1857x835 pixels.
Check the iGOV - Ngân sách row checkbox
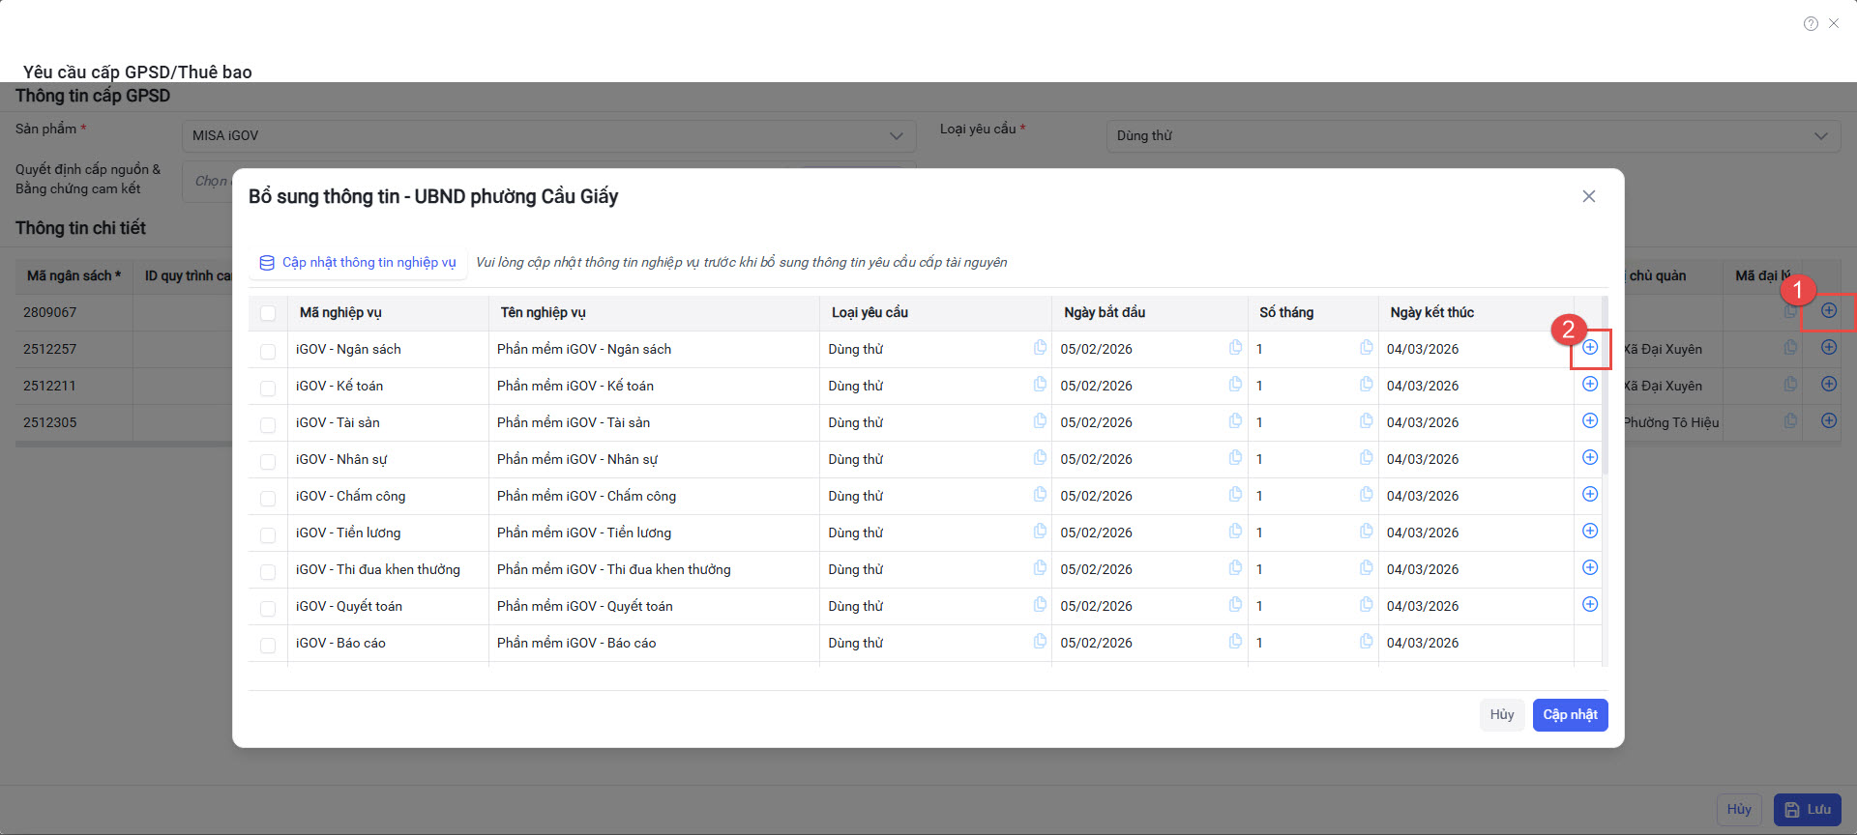click(x=268, y=351)
